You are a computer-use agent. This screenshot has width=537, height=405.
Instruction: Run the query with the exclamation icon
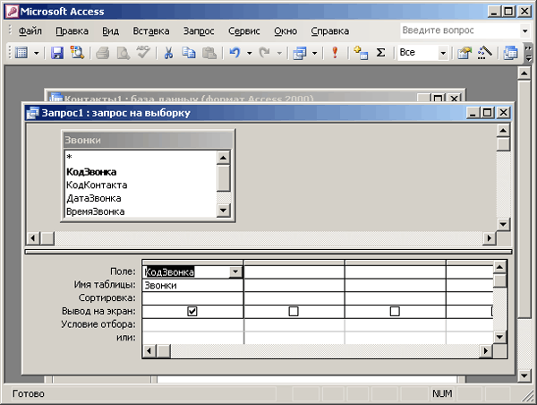coord(335,53)
